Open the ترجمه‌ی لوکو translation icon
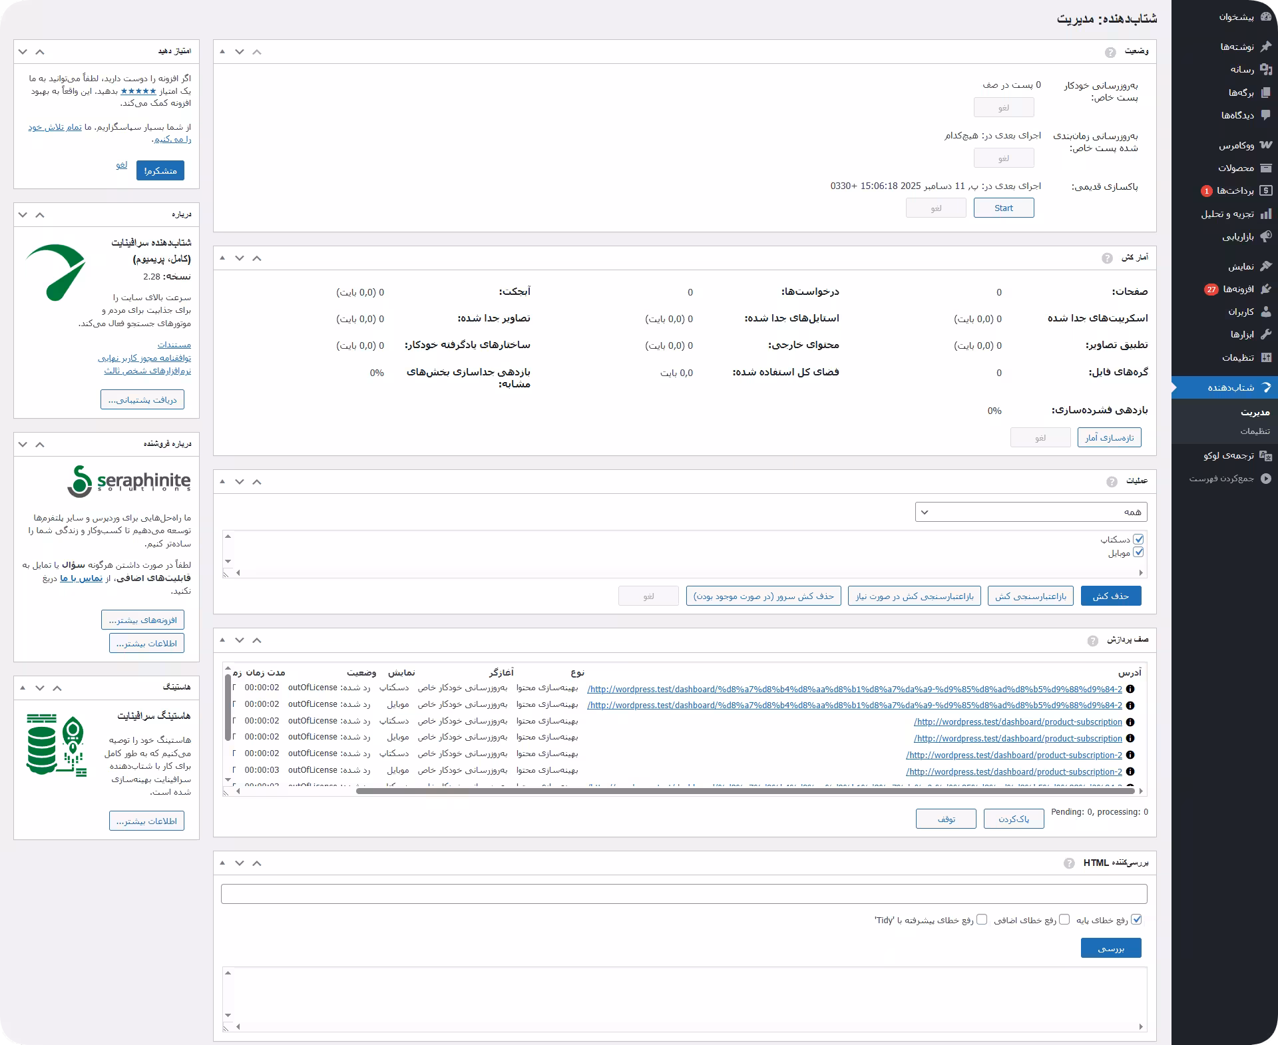 (1266, 456)
